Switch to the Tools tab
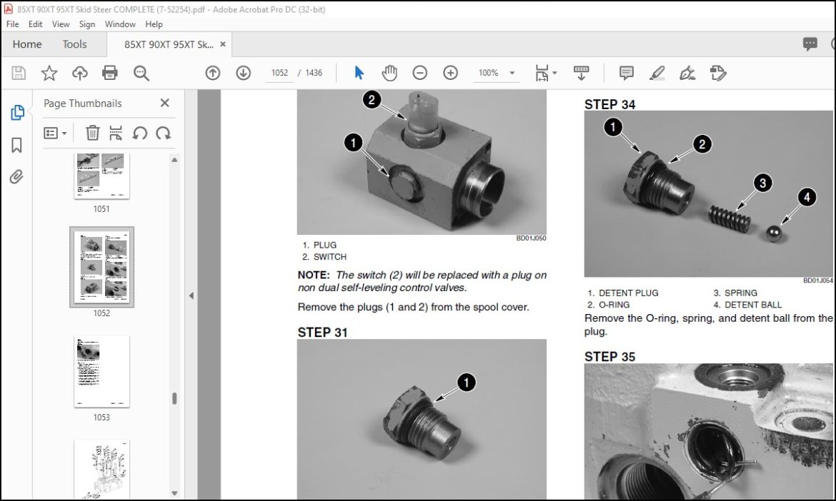 click(x=74, y=44)
